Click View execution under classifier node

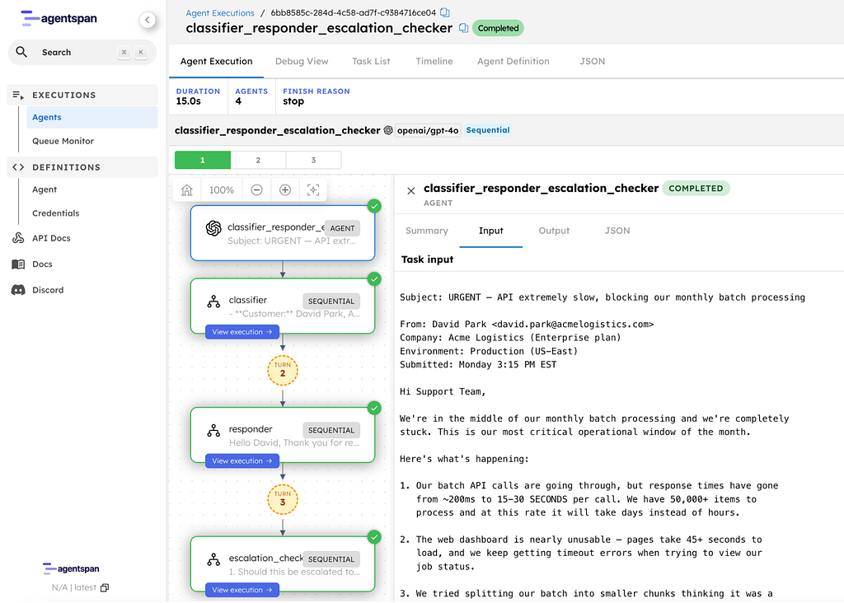point(242,332)
